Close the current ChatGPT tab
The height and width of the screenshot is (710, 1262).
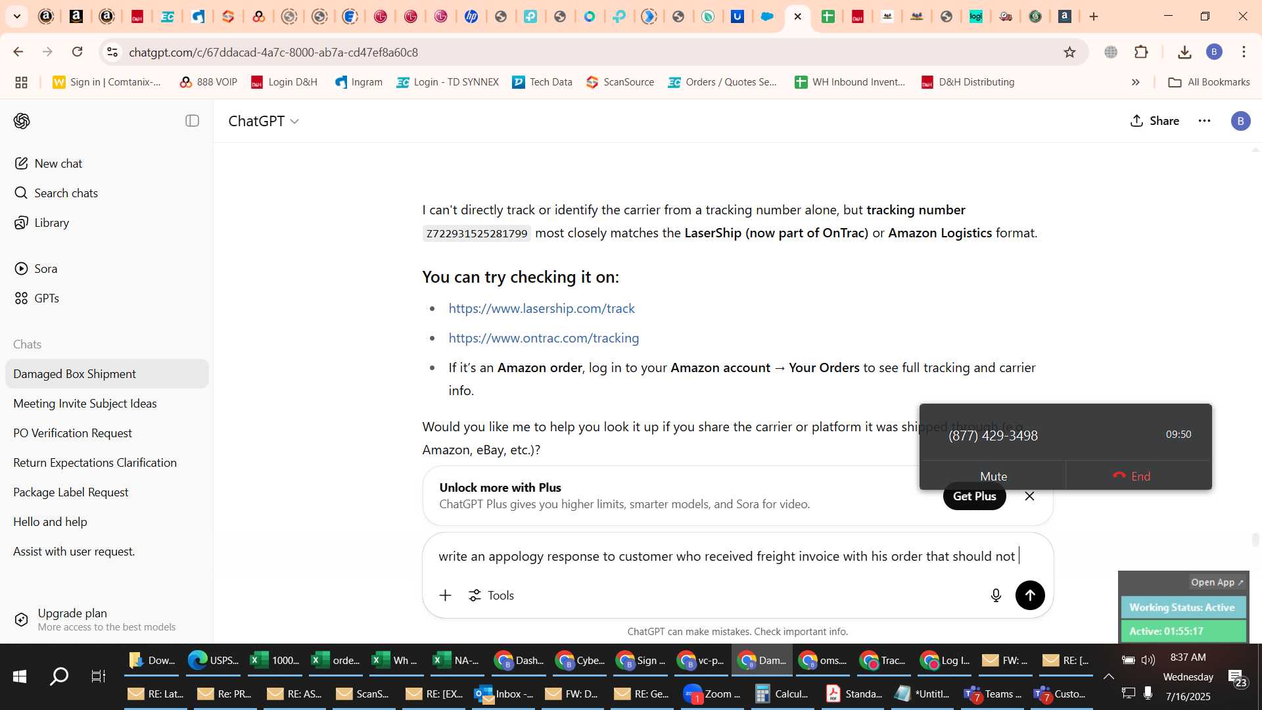(x=798, y=16)
